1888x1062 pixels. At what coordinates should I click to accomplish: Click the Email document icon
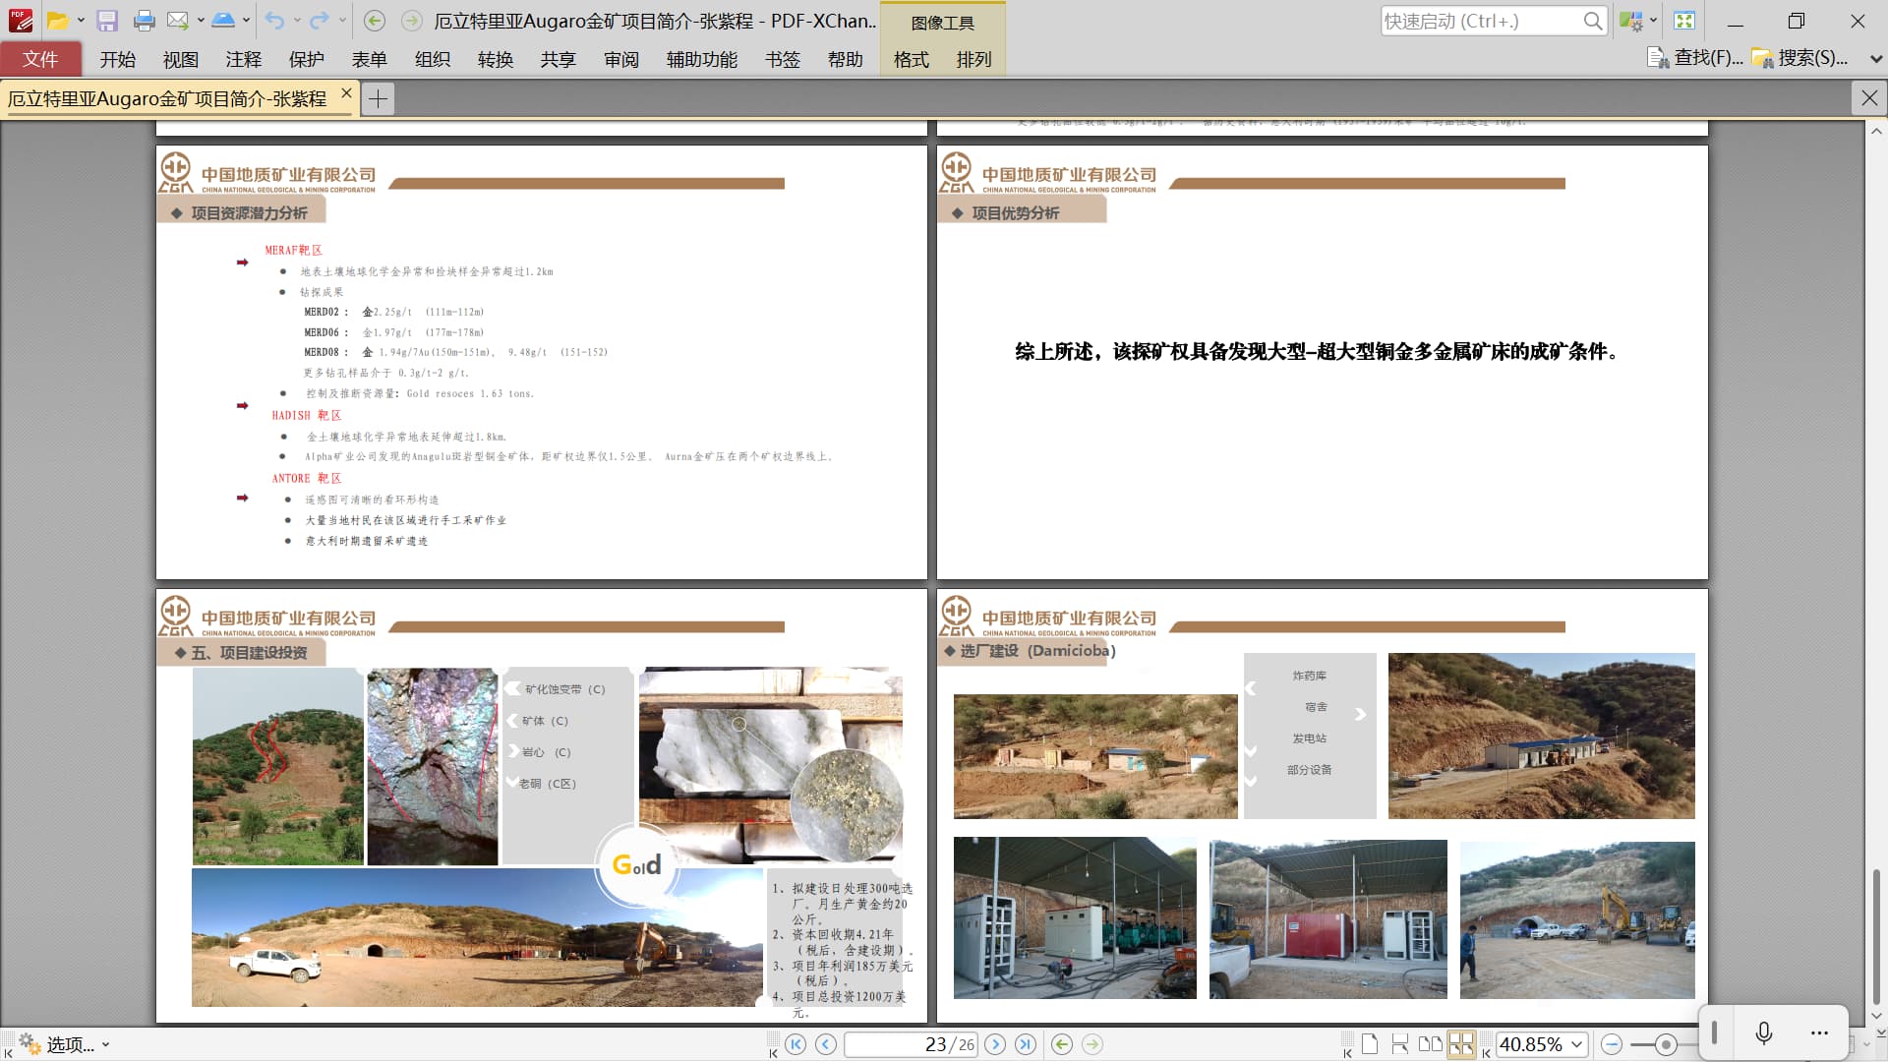(x=178, y=21)
